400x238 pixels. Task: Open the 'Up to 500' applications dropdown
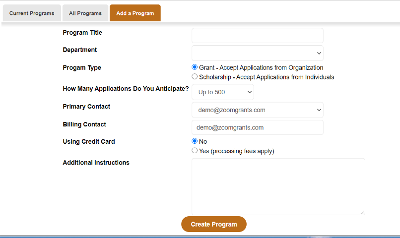pos(223,92)
